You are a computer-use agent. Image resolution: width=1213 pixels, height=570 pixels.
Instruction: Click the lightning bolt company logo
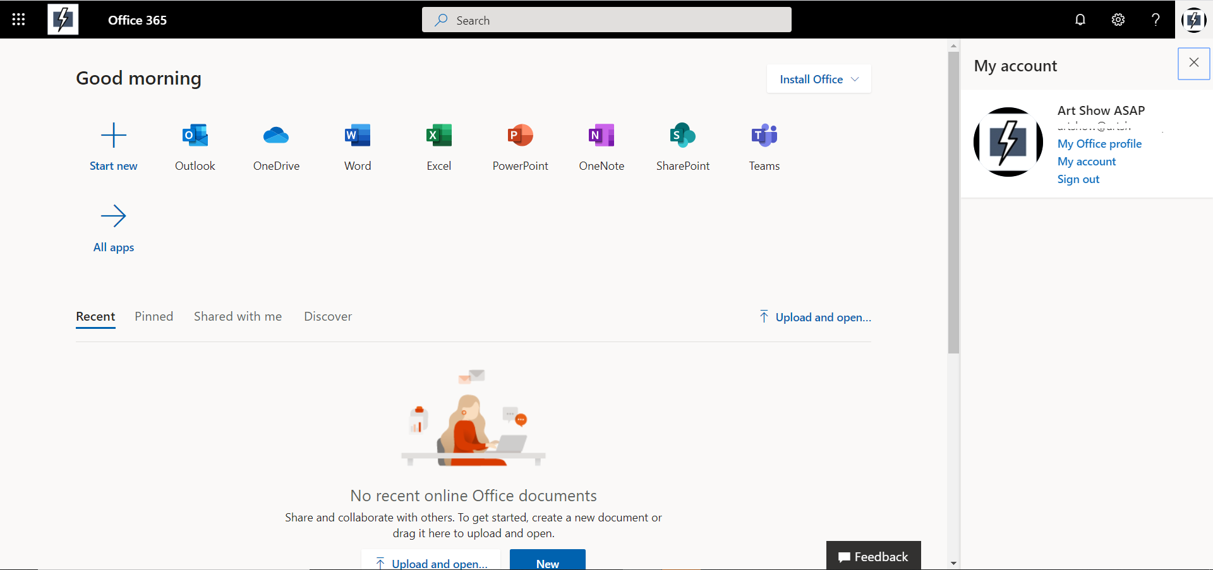tap(63, 20)
